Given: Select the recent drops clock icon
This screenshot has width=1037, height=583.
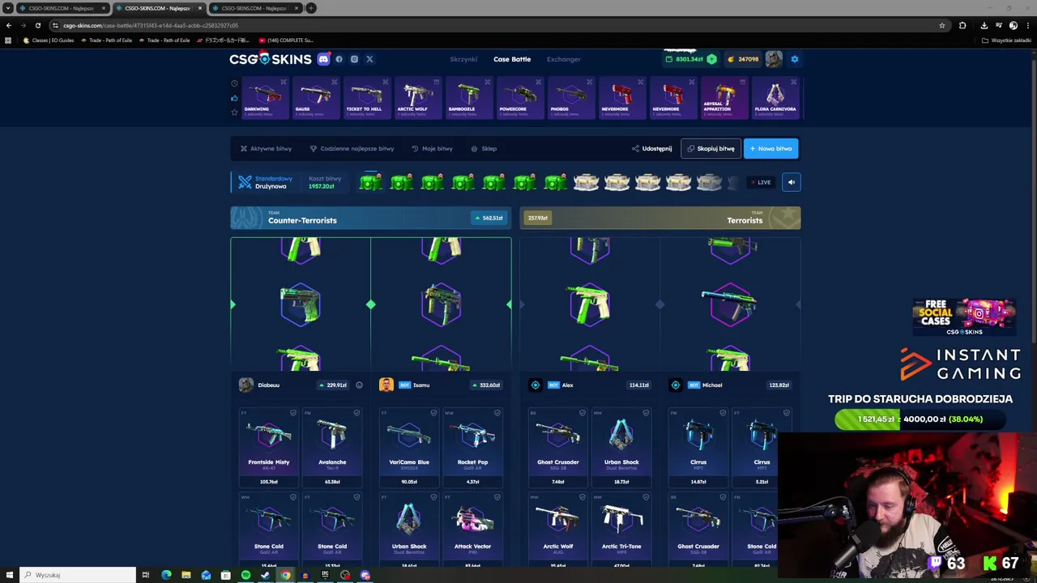Looking at the screenshot, I should coord(234,83).
